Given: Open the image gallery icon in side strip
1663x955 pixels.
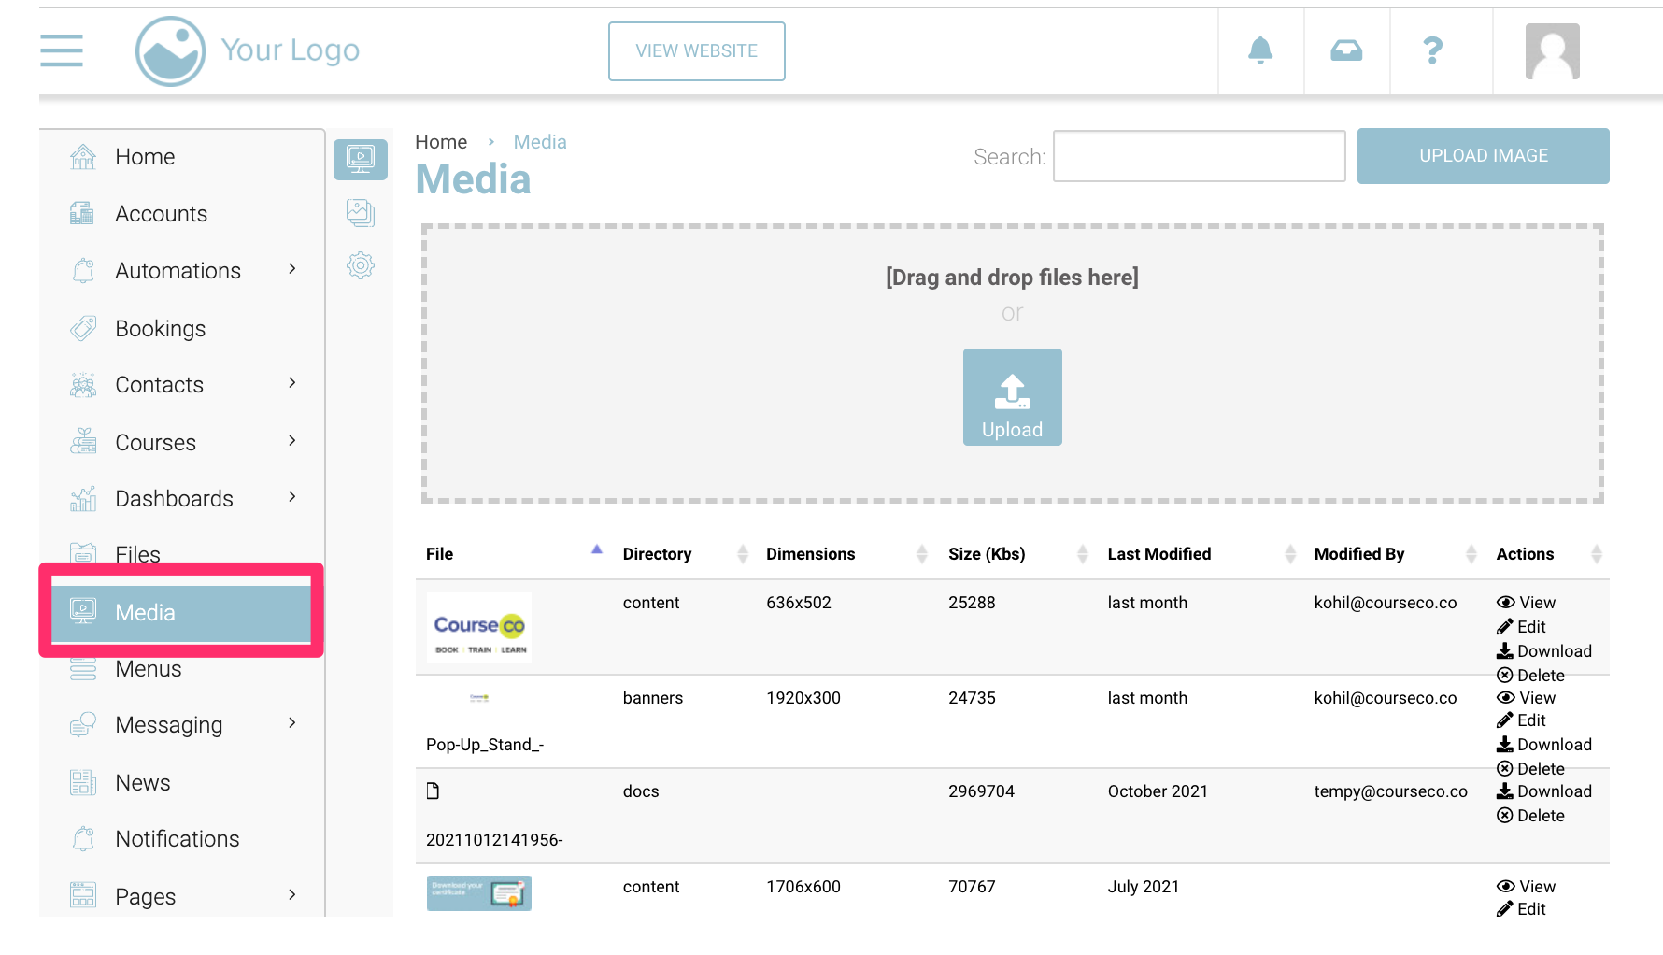Looking at the screenshot, I should [x=361, y=213].
